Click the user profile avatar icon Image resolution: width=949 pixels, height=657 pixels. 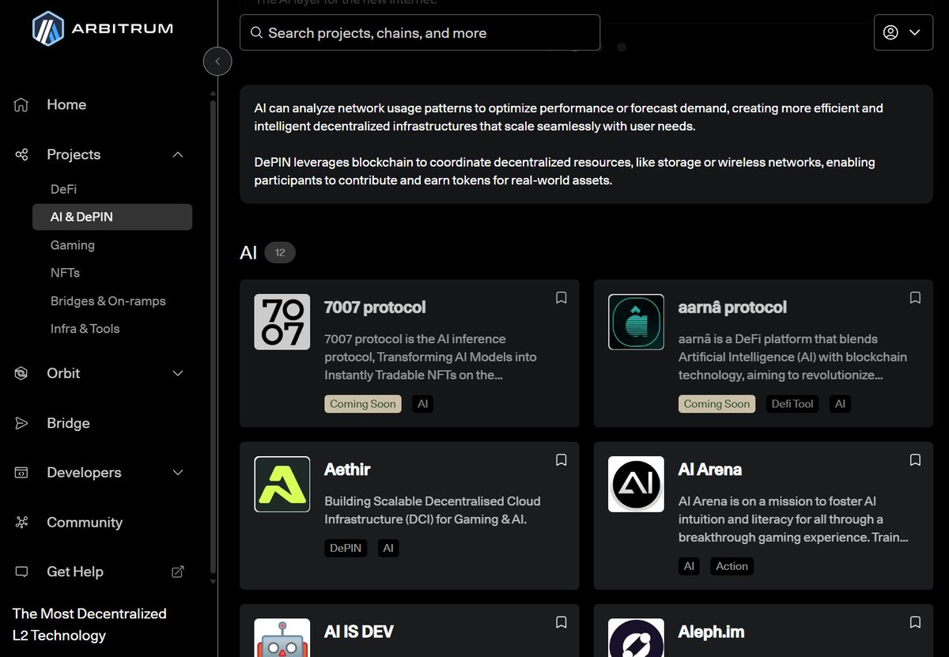890,32
